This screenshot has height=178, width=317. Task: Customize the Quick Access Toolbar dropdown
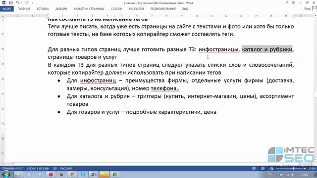click(32, 3)
